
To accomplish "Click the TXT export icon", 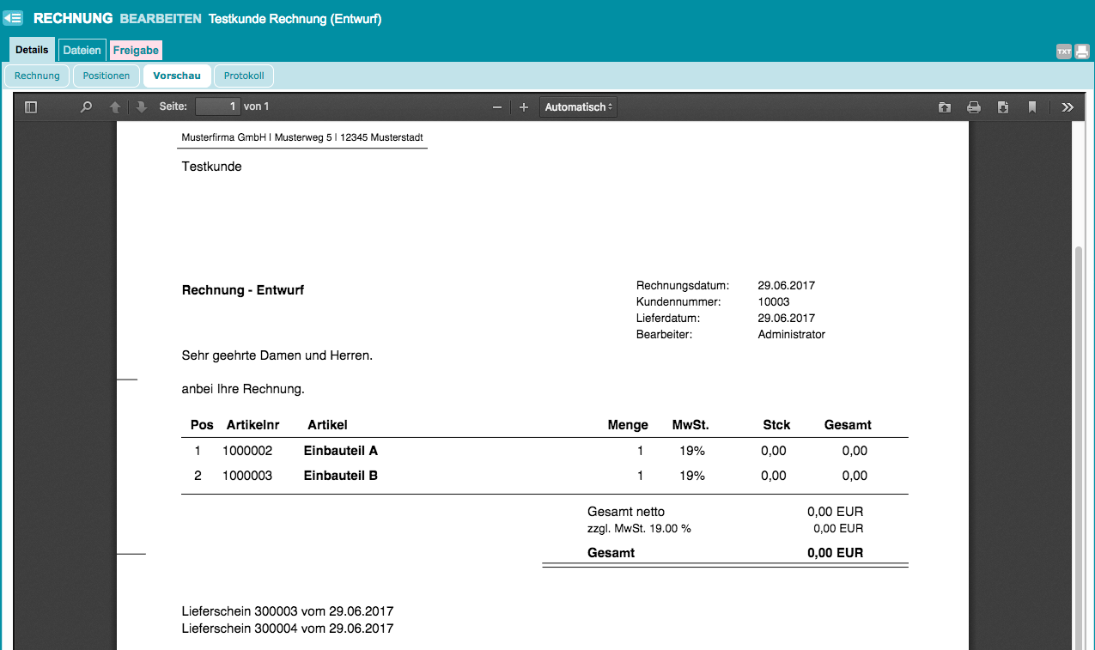I will (1064, 52).
